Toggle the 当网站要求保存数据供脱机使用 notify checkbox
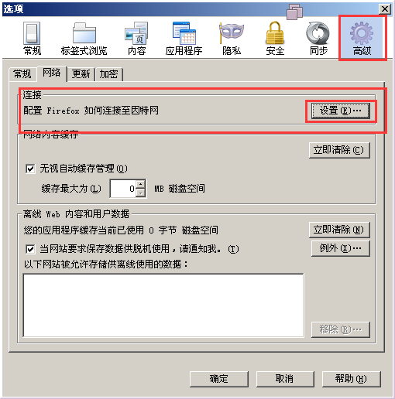This screenshot has height=399, width=395. pyautogui.click(x=30, y=249)
